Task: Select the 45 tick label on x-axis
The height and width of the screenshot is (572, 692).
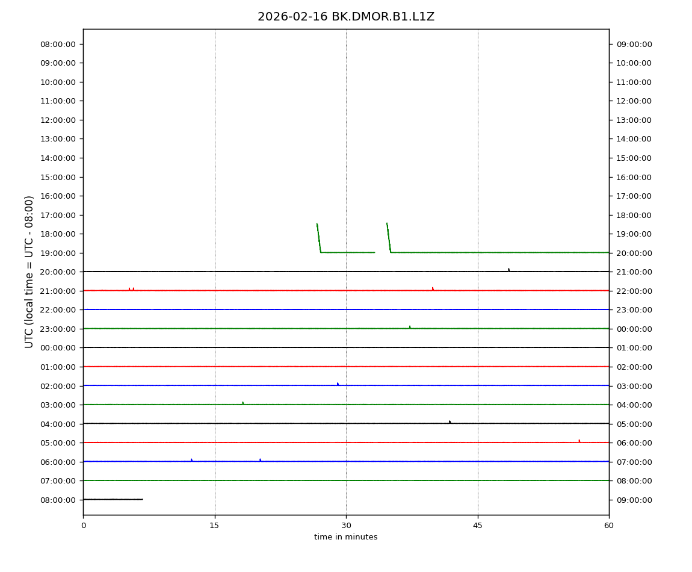Action: pos(477,526)
